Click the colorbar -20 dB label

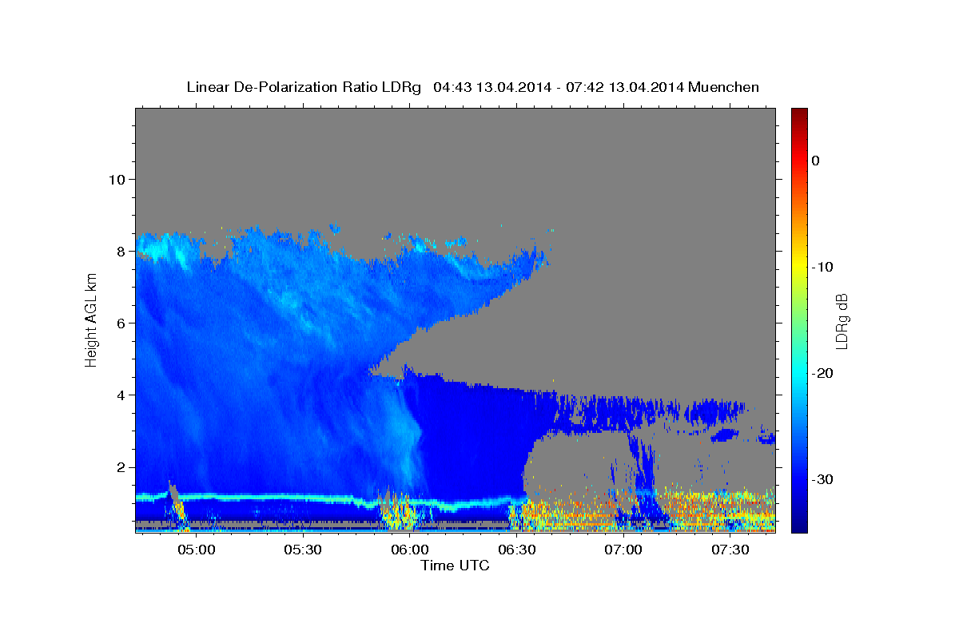pos(822,373)
